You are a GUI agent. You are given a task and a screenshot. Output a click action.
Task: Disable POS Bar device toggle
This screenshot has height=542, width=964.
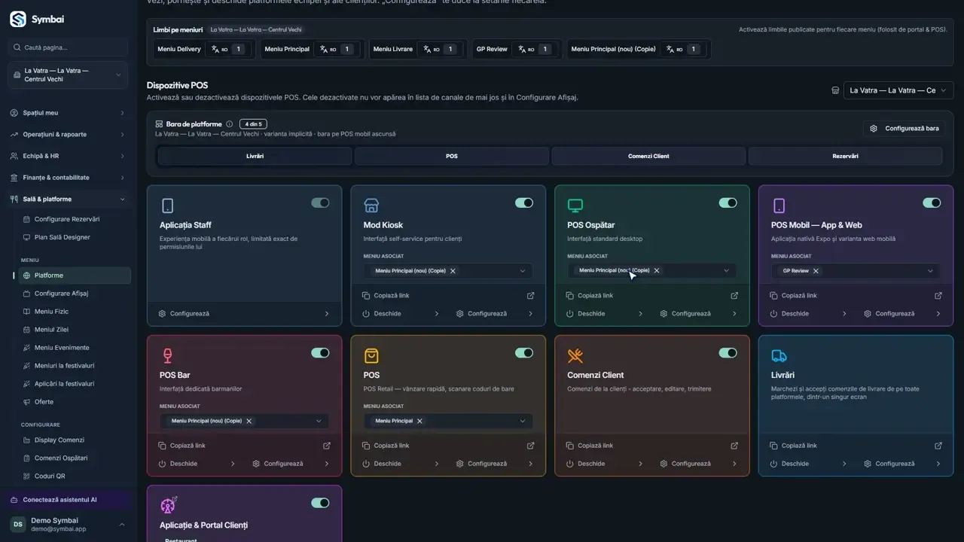pos(320,353)
